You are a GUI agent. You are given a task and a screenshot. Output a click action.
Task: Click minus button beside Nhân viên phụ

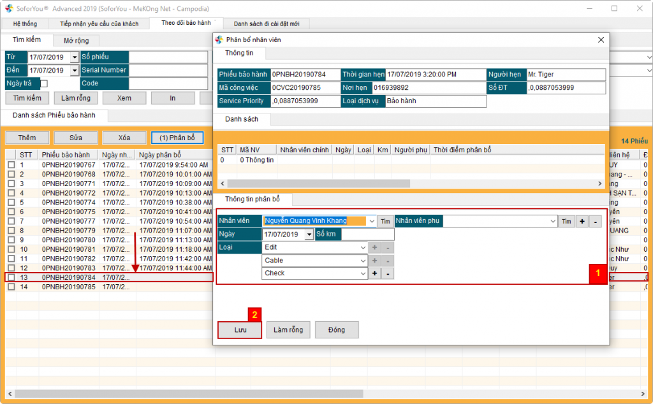pos(594,221)
